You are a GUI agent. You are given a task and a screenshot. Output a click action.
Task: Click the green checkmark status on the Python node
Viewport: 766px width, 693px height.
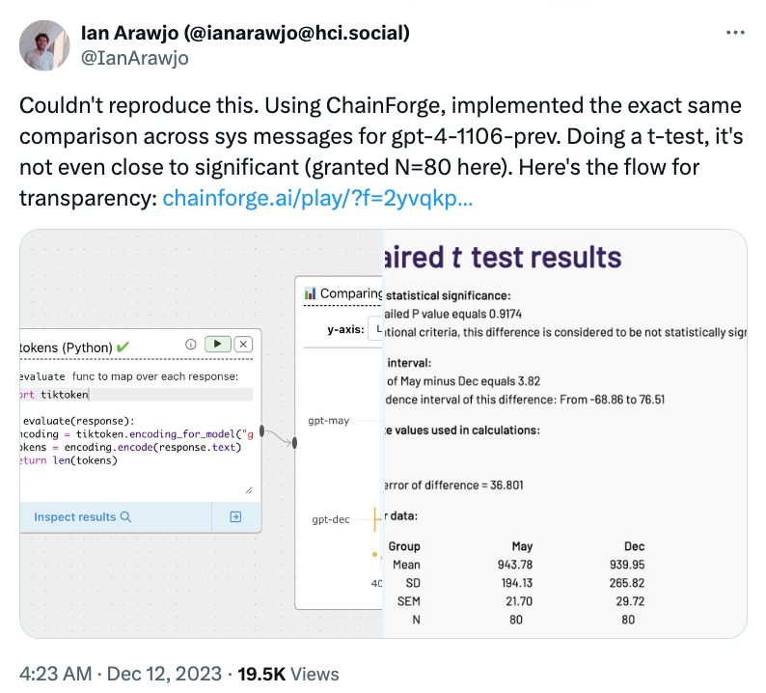[x=125, y=346]
